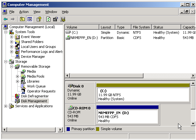Expand the Services and Applications node
The image size is (196, 140).
tap(6, 106)
